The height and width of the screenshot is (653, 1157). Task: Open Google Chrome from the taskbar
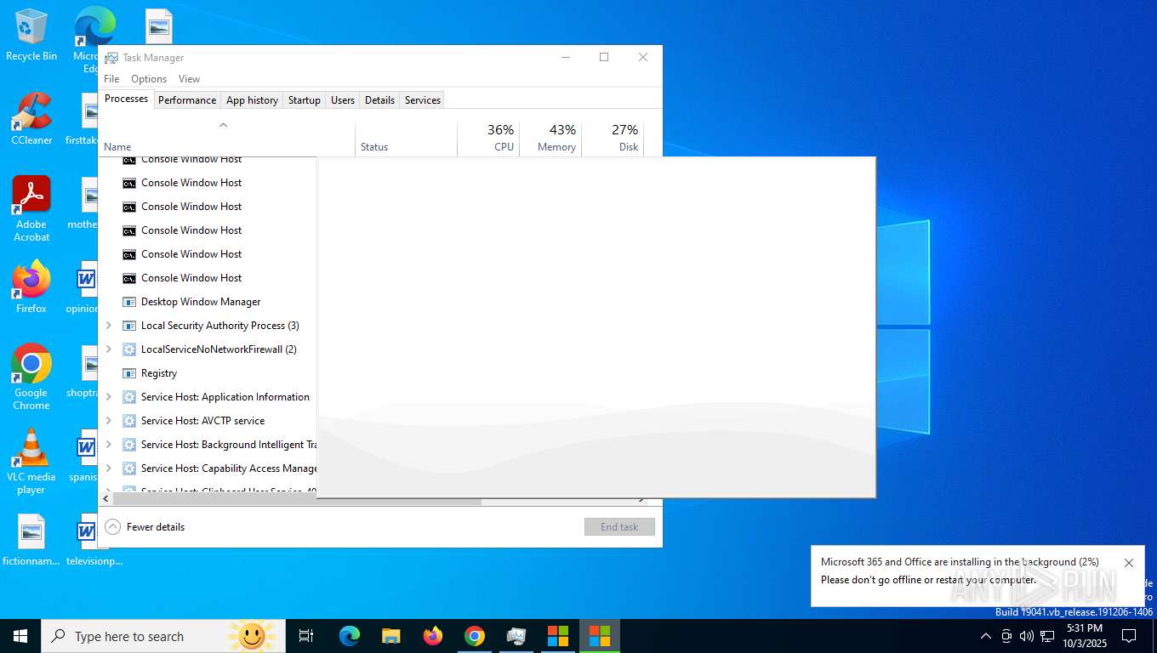(x=475, y=636)
